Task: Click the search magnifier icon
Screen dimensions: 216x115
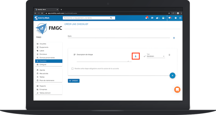Action: (x=111, y=18)
